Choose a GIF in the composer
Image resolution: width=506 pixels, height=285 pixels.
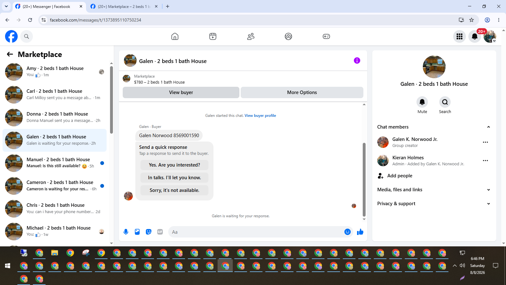pyautogui.click(x=160, y=232)
